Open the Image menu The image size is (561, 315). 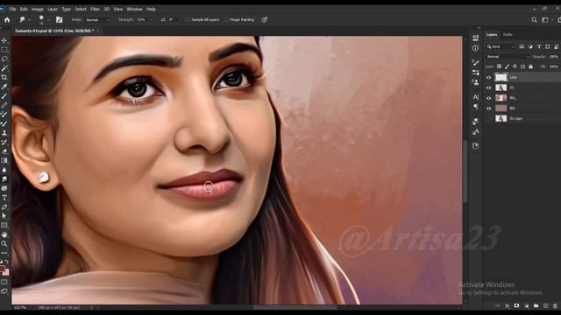coord(37,9)
